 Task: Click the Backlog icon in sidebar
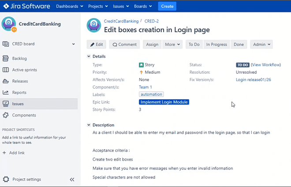[x=6, y=58]
